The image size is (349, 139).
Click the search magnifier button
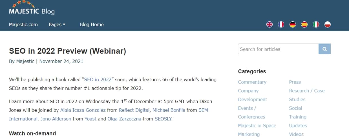[324, 49]
